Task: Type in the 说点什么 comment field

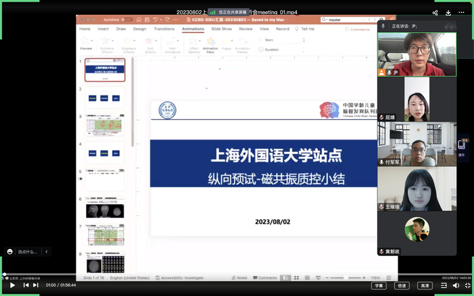Action: 27,252
